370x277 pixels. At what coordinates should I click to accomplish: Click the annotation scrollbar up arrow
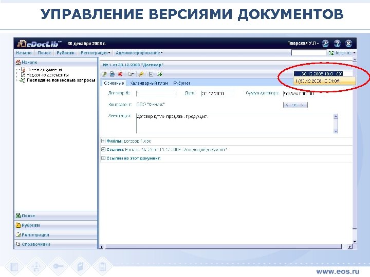[x=336, y=116]
